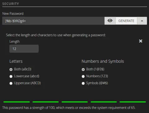
Task: Click the first green strength bar segment
Action: click(x=16, y=102)
